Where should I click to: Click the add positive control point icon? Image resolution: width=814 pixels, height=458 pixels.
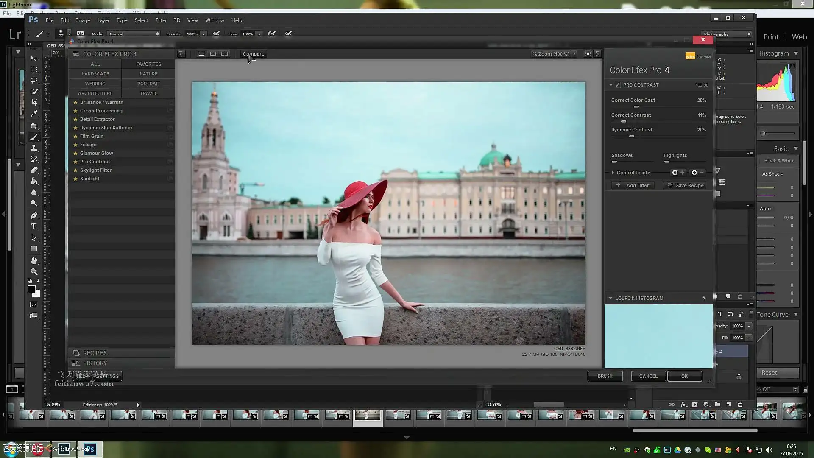[x=677, y=173]
